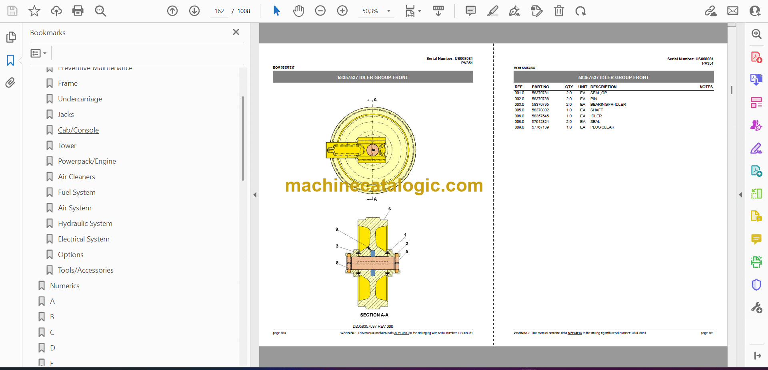Send file by email envelope icon
Viewport: 768px width, 370px height.
pos(732,11)
